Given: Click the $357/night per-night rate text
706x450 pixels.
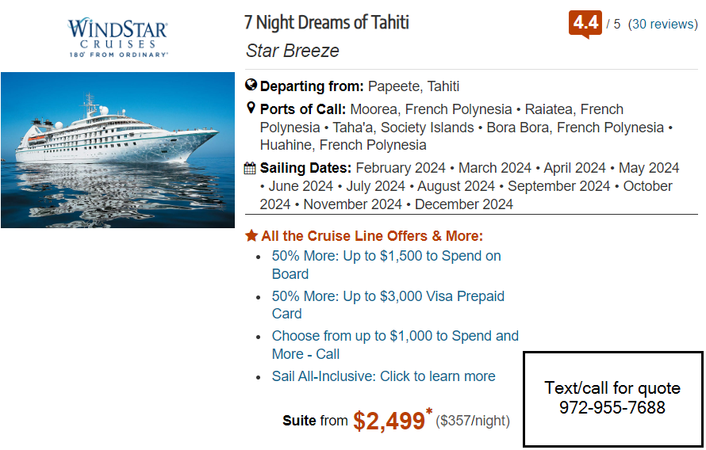Looking at the screenshot, I should [473, 421].
